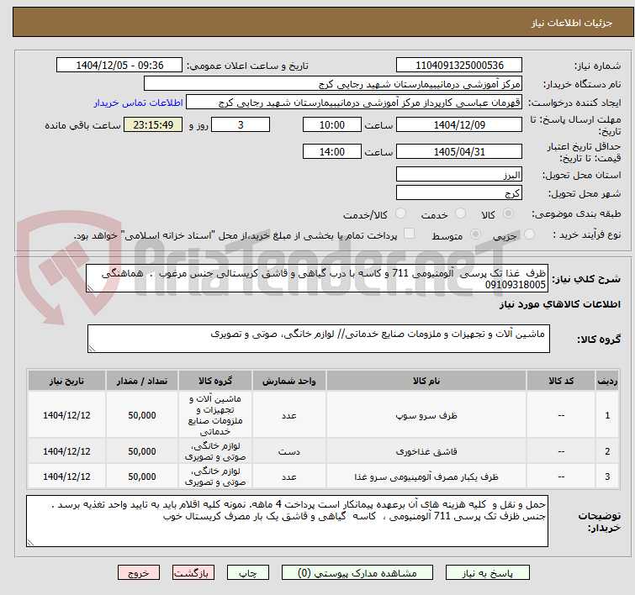
Task: Click the قاشق غذاخوری item name
Action: click(x=426, y=451)
